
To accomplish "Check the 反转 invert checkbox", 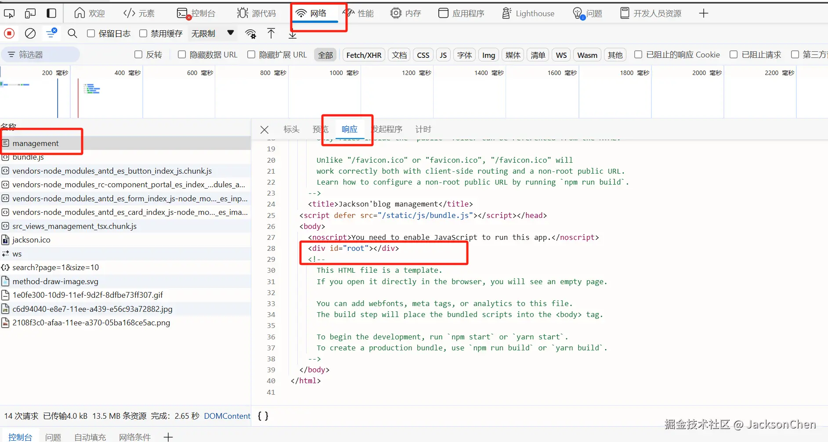I will pyautogui.click(x=138, y=55).
